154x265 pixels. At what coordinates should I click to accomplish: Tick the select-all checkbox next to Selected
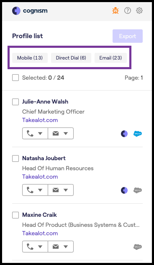tap(15, 78)
